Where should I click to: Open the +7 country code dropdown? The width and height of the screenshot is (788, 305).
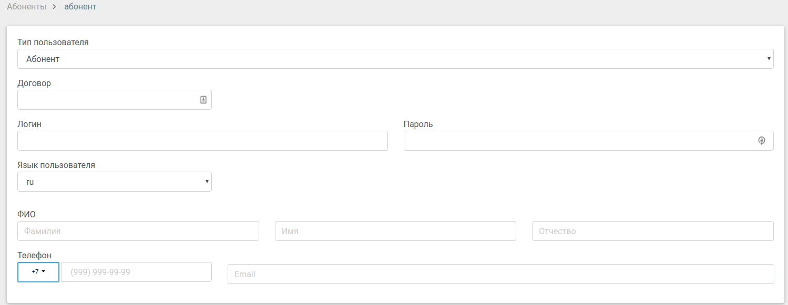pyautogui.click(x=38, y=272)
